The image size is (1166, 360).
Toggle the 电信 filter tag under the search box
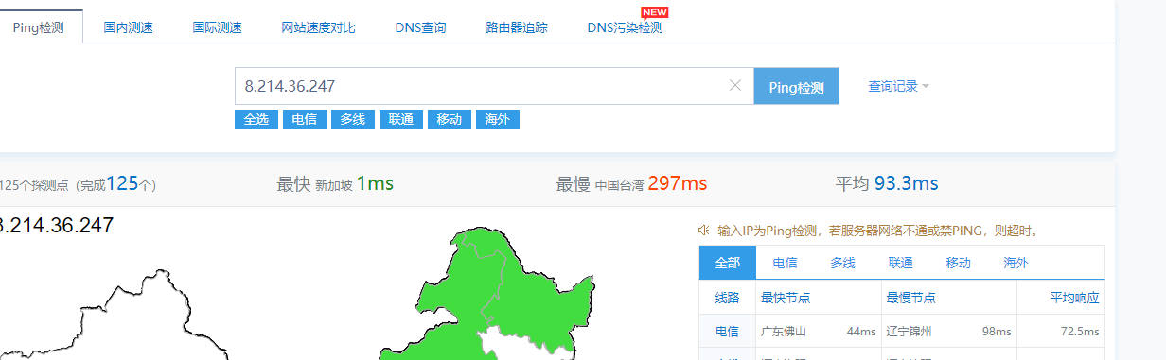coord(305,119)
